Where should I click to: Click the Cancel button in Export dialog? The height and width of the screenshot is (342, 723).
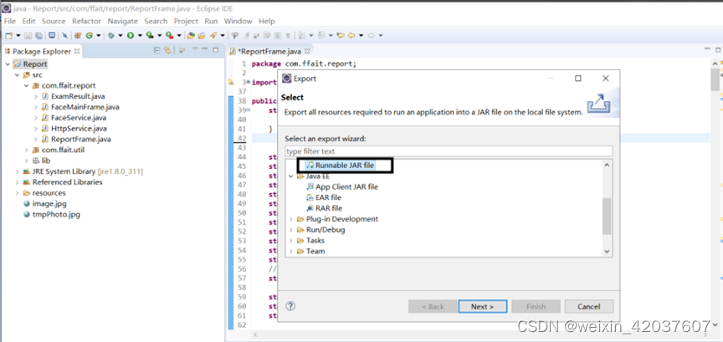click(x=589, y=307)
